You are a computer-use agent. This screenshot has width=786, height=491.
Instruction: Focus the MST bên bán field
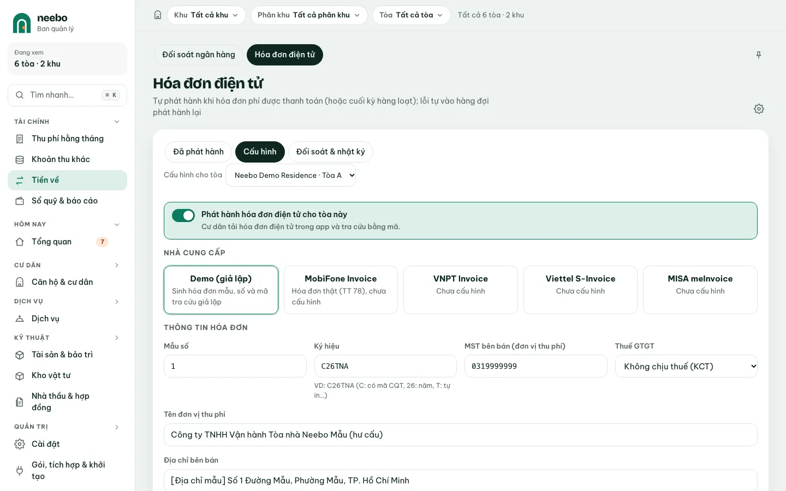(536, 367)
